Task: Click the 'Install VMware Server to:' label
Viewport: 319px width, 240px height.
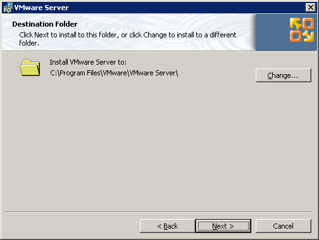Action: point(88,62)
